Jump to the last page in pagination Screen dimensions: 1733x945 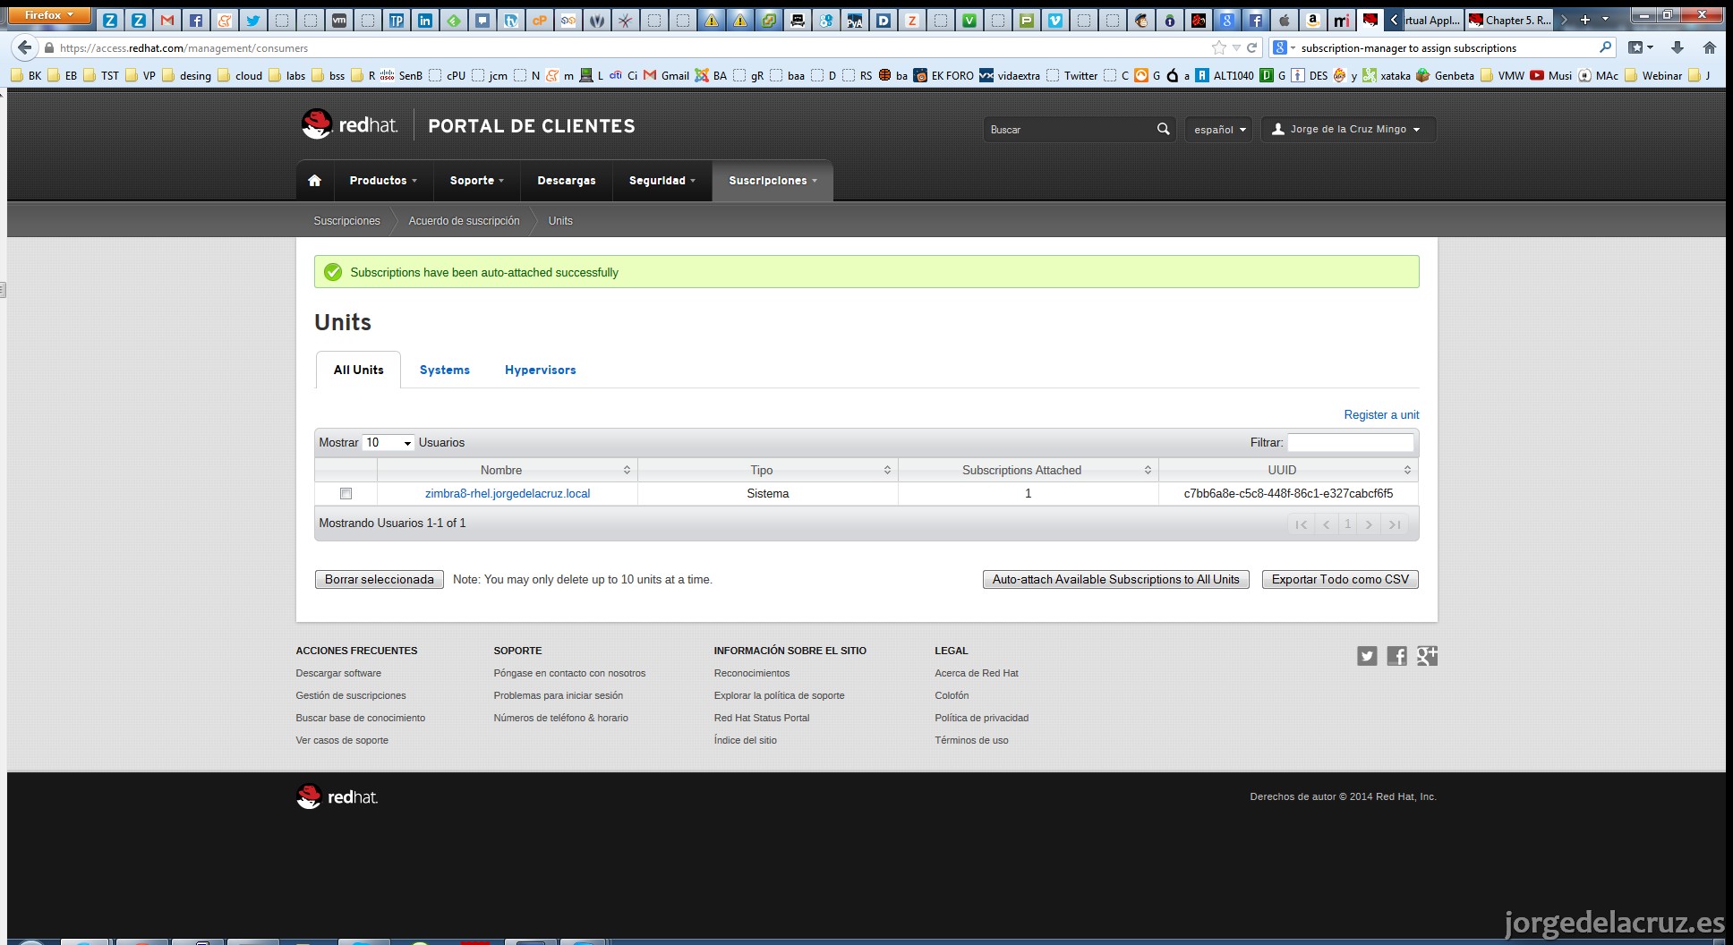[x=1395, y=524]
